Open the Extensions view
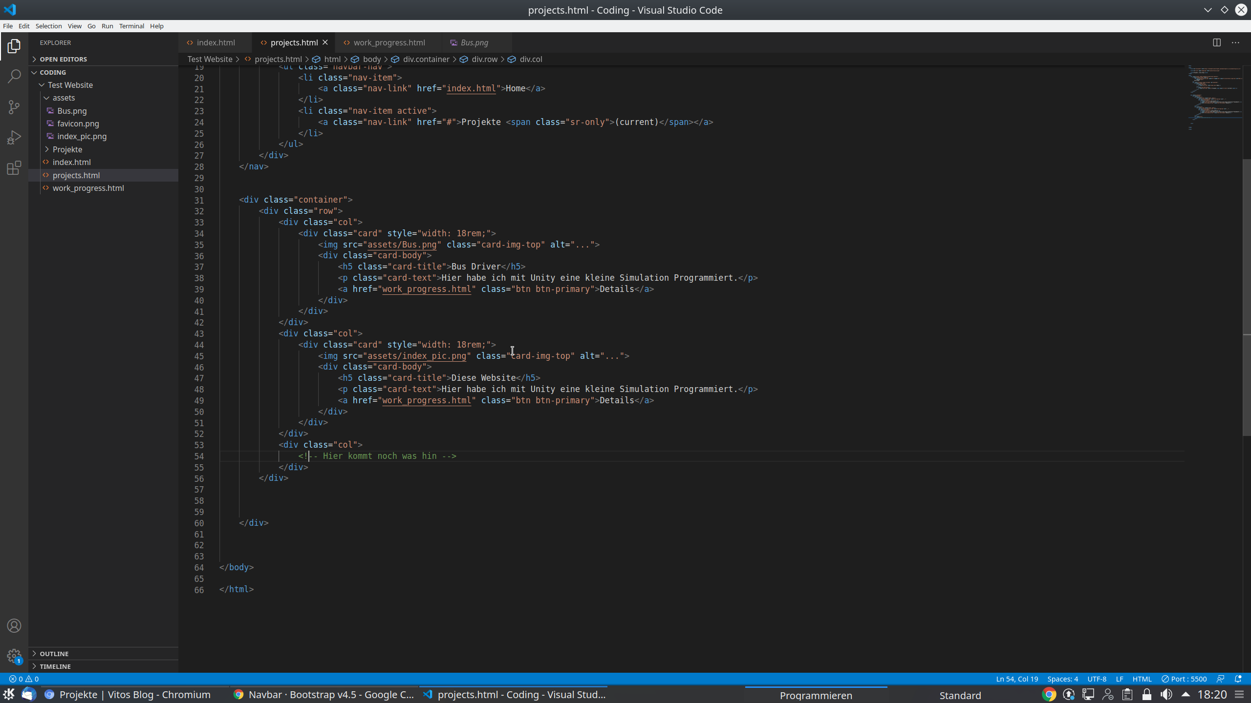The height and width of the screenshot is (703, 1251). (14, 168)
